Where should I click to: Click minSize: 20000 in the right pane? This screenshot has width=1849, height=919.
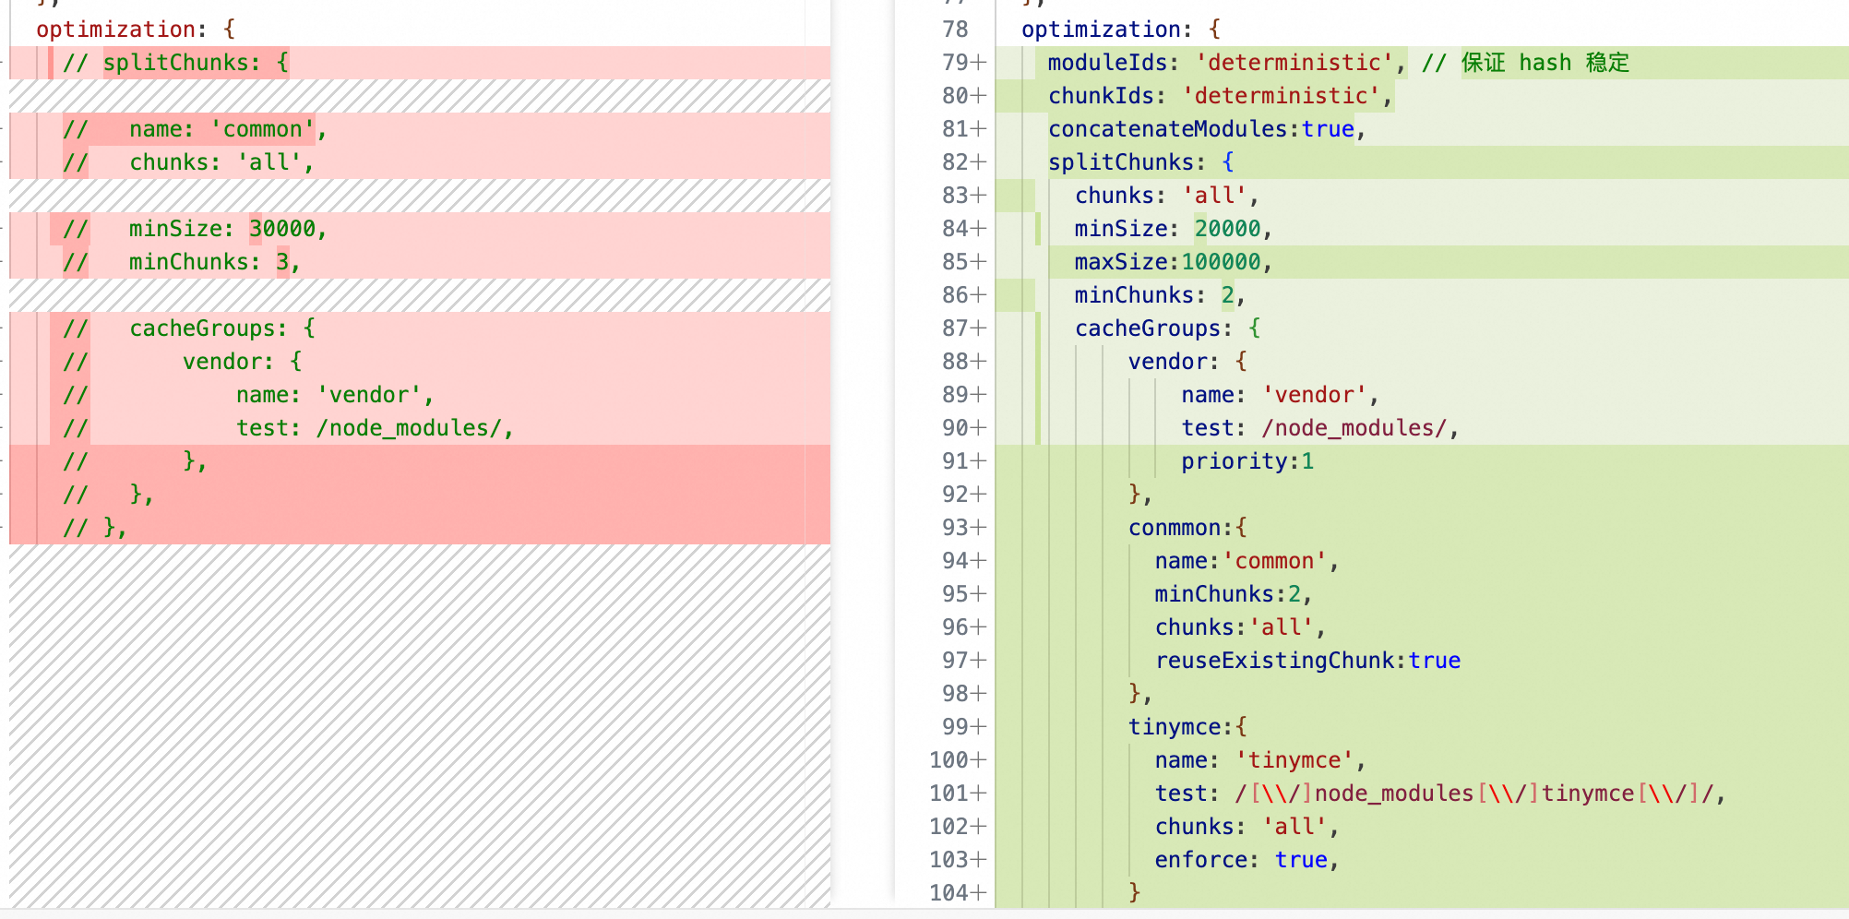[1174, 229]
